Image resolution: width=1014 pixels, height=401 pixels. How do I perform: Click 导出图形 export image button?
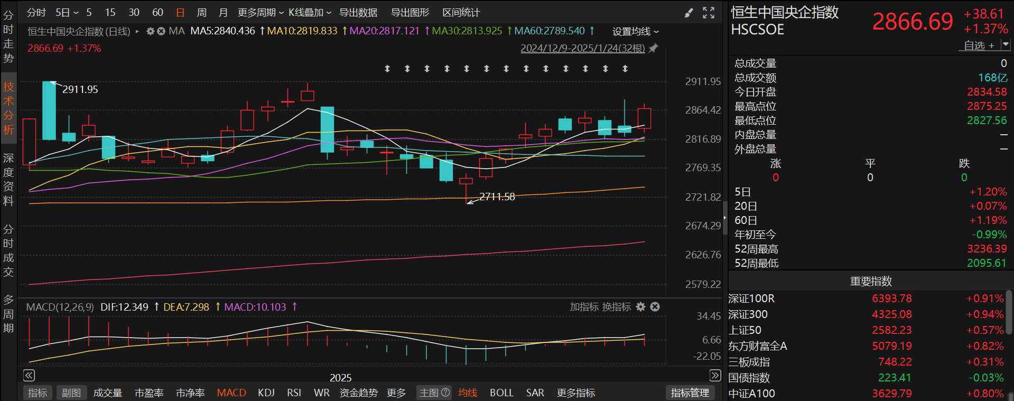pos(410,12)
